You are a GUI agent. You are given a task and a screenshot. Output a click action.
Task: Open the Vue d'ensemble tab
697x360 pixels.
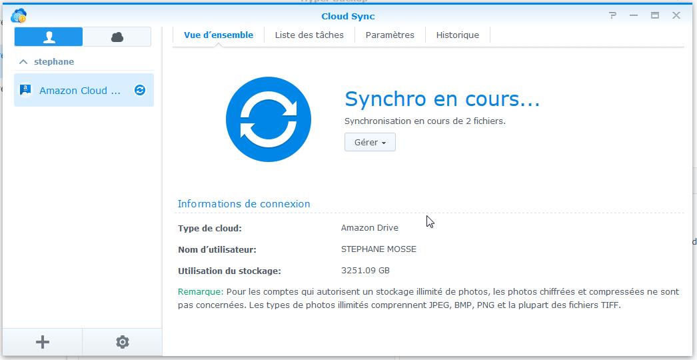click(x=219, y=35)
